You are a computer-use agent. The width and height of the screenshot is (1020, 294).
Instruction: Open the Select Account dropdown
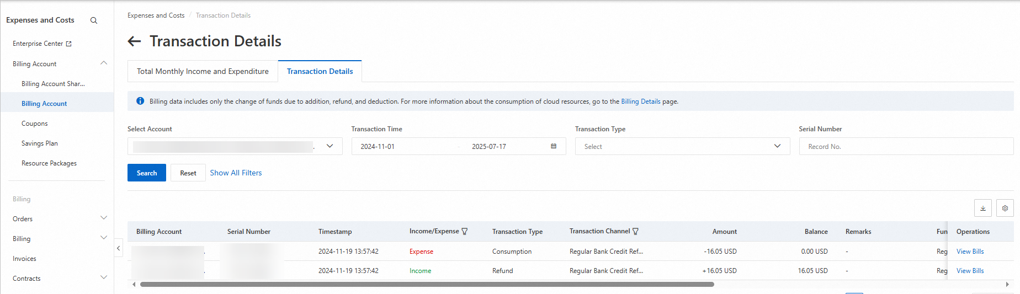pyautogui.click(x=235, y=146)
